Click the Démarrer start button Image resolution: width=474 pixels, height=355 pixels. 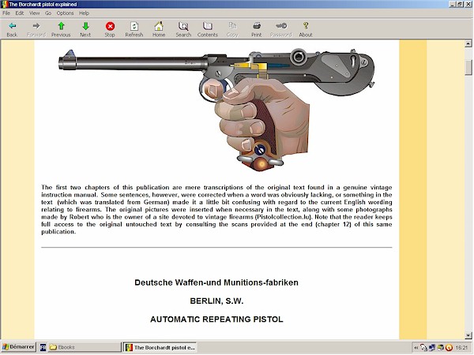tap(18, 347)
